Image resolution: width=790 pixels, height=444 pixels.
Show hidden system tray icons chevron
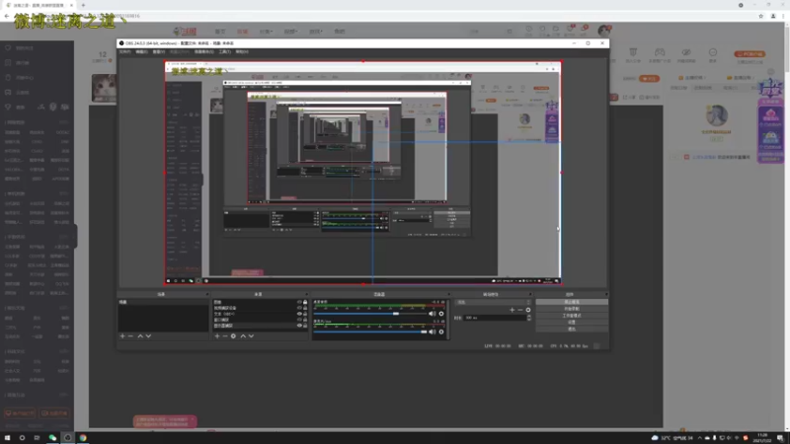(699, 438)
